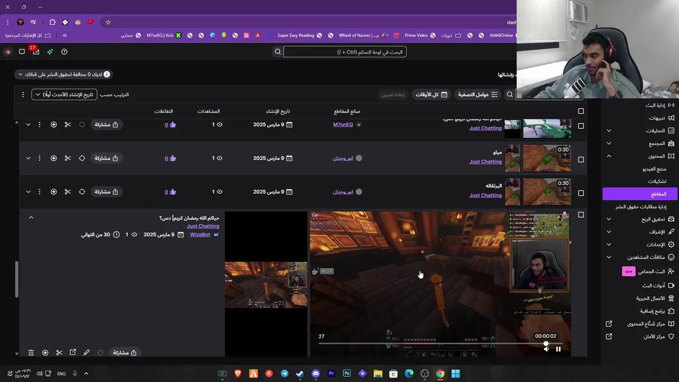
Task: Open the help question-mark icon
Action: pyautogui.click(x=64, y=51)
